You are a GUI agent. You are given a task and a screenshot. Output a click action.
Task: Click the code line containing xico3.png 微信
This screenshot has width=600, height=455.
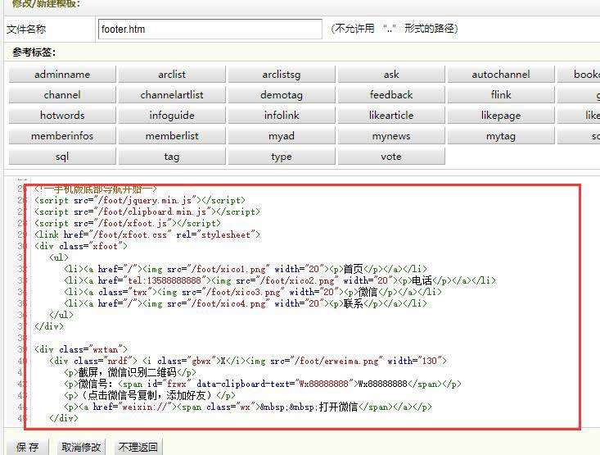coord(253,292)
